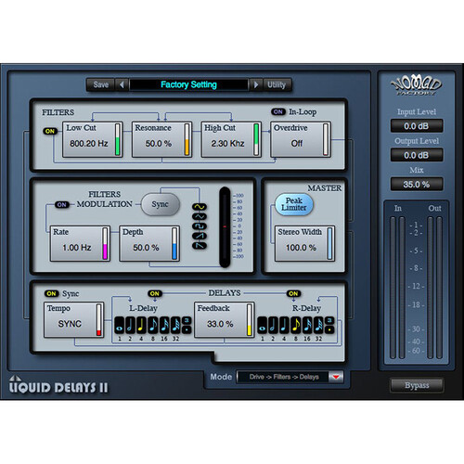The height and width of the screenshot is (464, 464).
Task: Select the rising sawtooth LFO shape
Action: (x=200, y=236)
